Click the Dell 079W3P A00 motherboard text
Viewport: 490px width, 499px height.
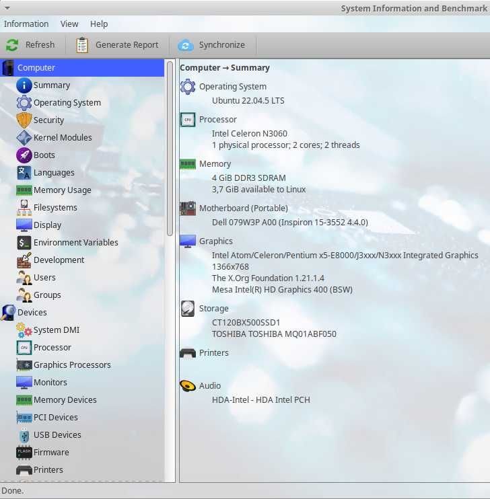(x=290, y=222)
